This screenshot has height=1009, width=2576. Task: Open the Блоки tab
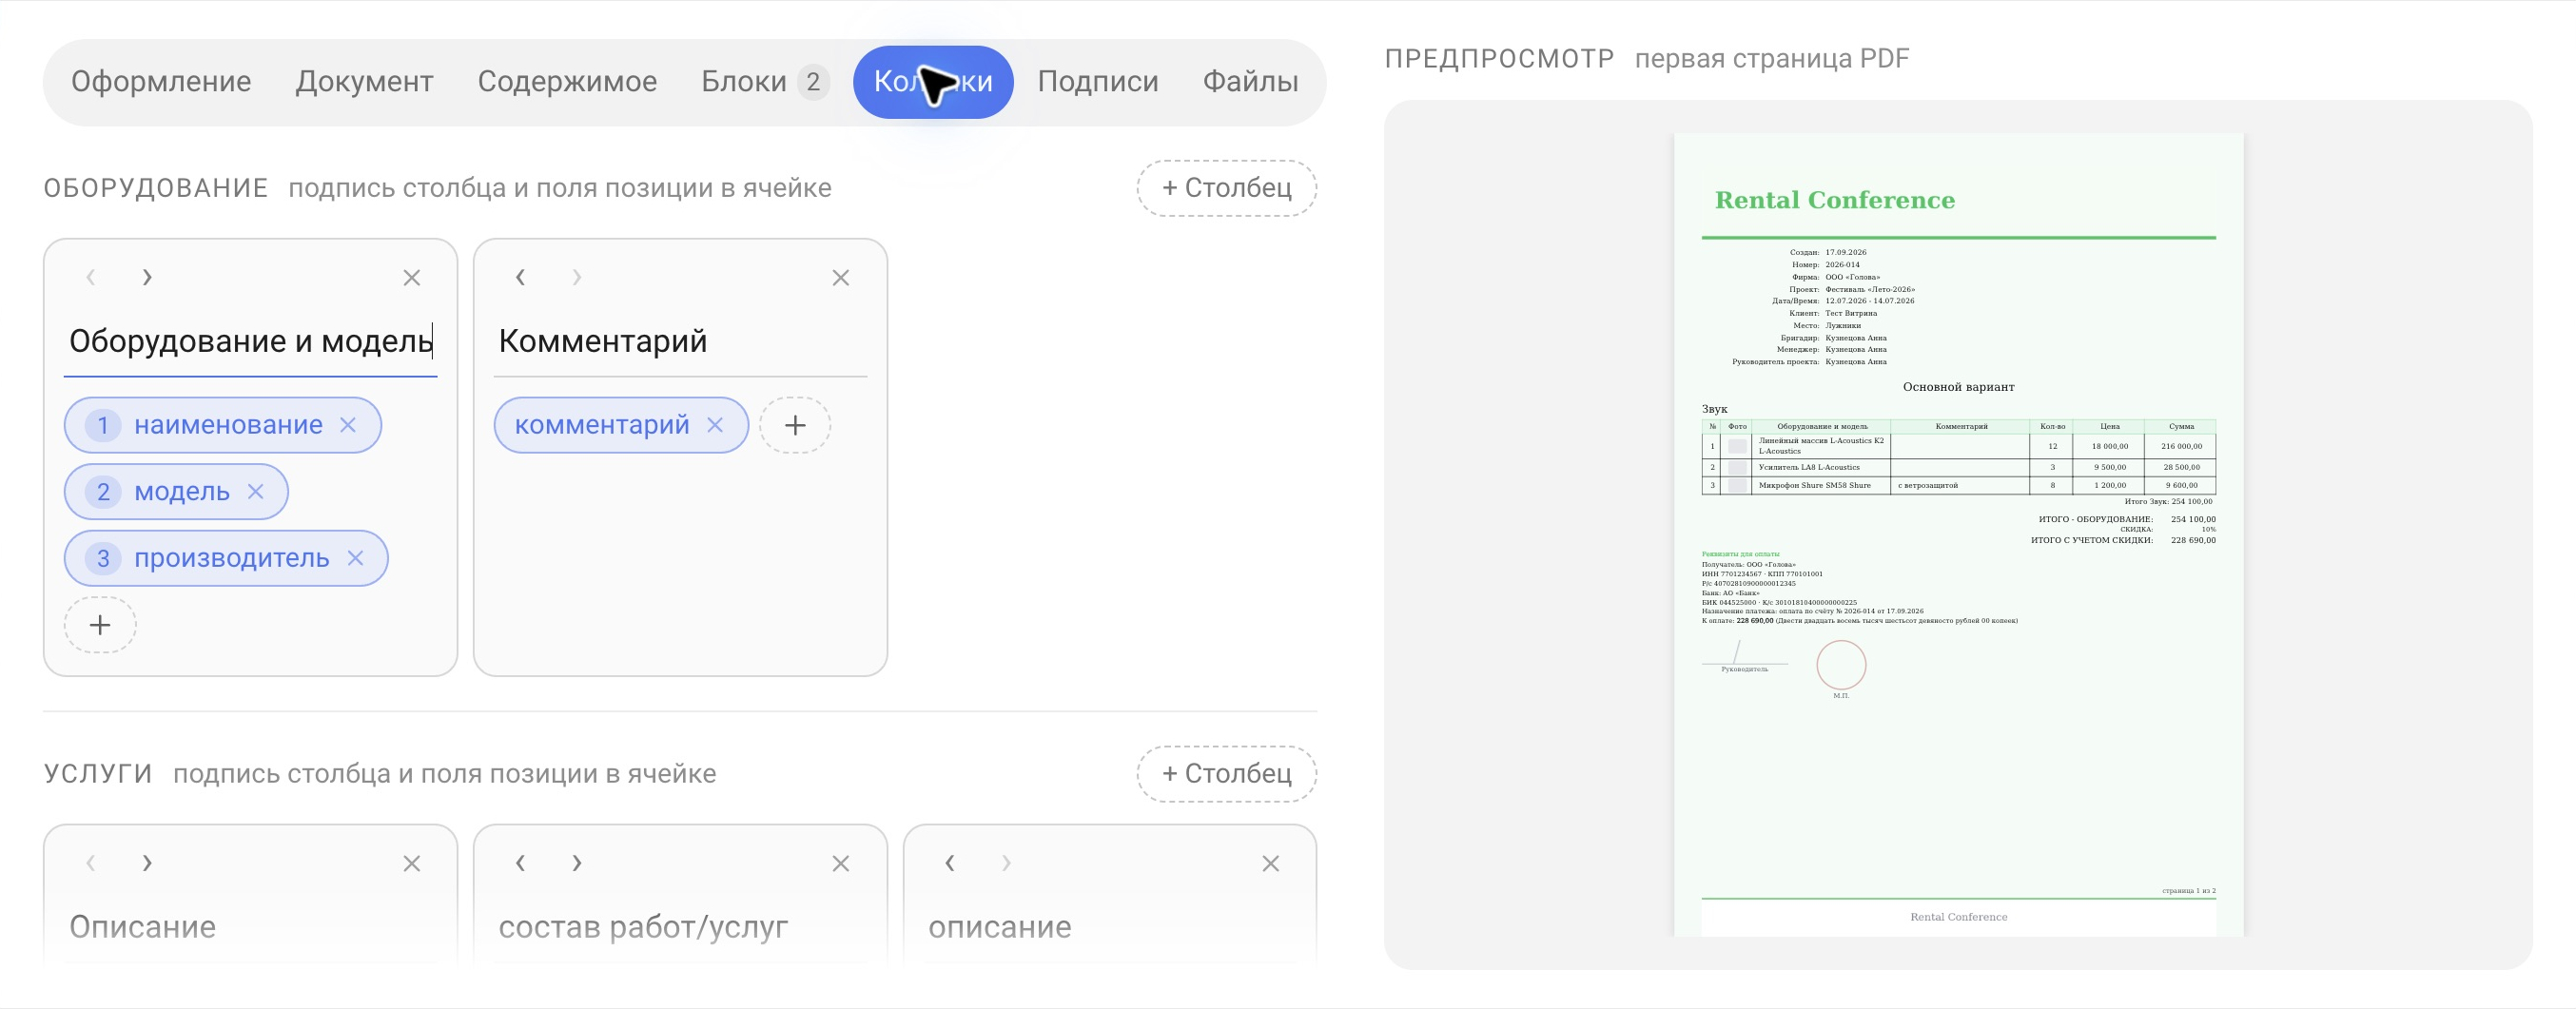click(x=764, y=82)
